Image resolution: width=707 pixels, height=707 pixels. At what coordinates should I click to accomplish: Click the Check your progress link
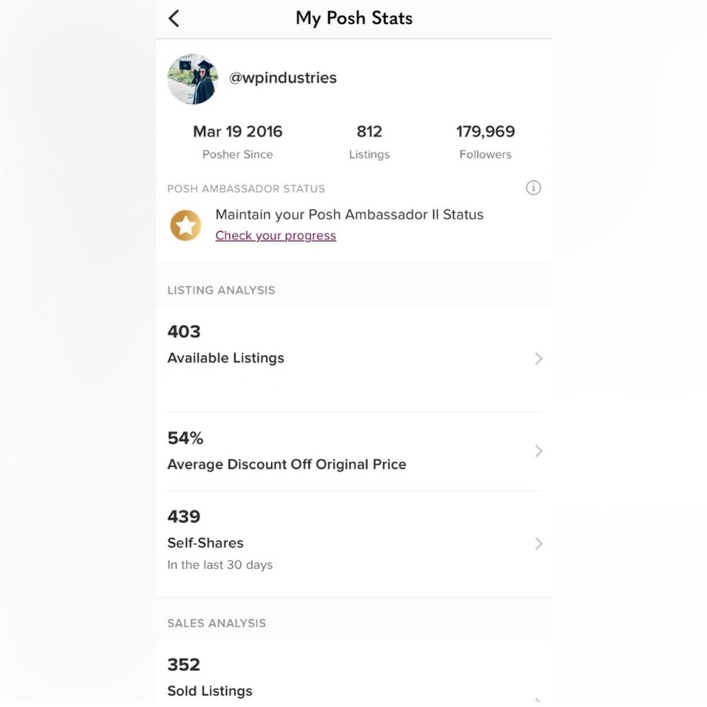[276, 235]
